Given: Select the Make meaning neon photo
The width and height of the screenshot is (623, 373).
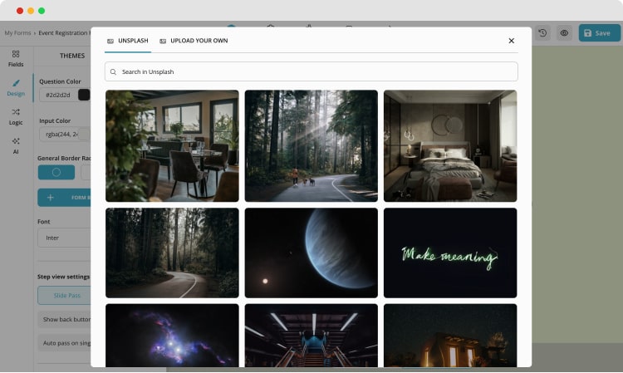Looking at the screenshot, I should 450,253.
